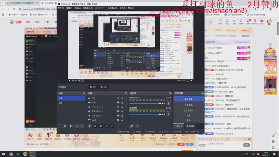Switch to the 转场动画 tab in Controls dock
The height and width of the screenshot is (157, 279).
(x=190, y=126)
